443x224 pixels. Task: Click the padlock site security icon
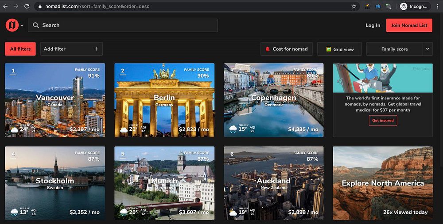pos(40,6)
